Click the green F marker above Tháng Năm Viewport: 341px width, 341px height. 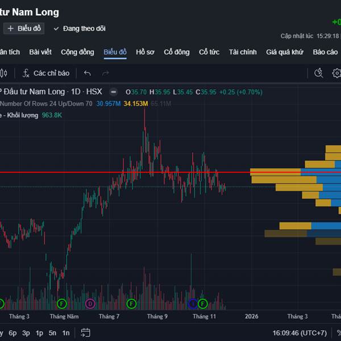(x=62, y=304)
